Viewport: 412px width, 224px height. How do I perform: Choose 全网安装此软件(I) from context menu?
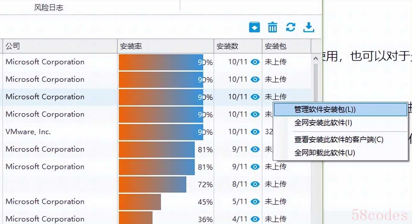coord(340,123)
